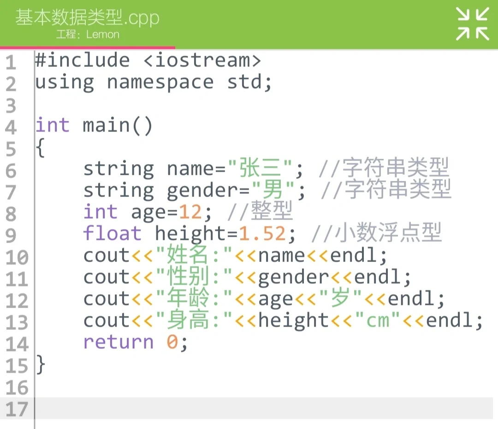Click the highlighted empty line 17
498x429 pixels.
184,408
